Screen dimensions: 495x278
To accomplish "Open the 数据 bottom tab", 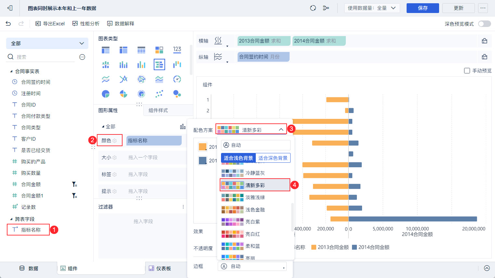I will (x=29, y=268).
